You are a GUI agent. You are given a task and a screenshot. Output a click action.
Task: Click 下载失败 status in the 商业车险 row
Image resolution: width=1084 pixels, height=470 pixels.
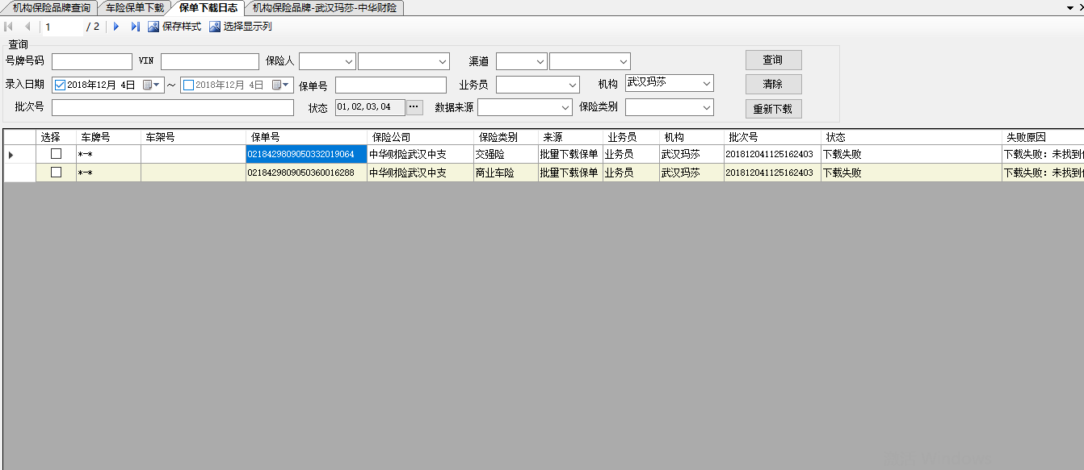pyautogui.click(x=911, y=173)
